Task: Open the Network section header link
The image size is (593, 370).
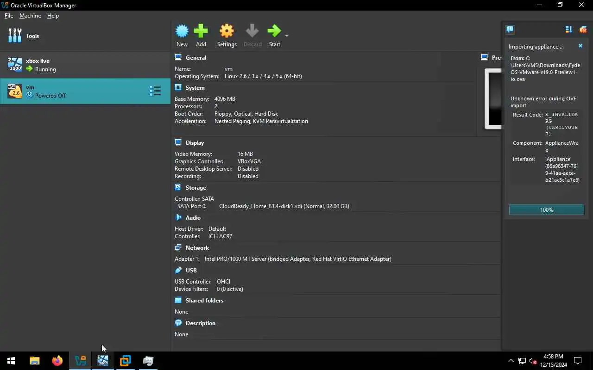Action: pos(197,248)
